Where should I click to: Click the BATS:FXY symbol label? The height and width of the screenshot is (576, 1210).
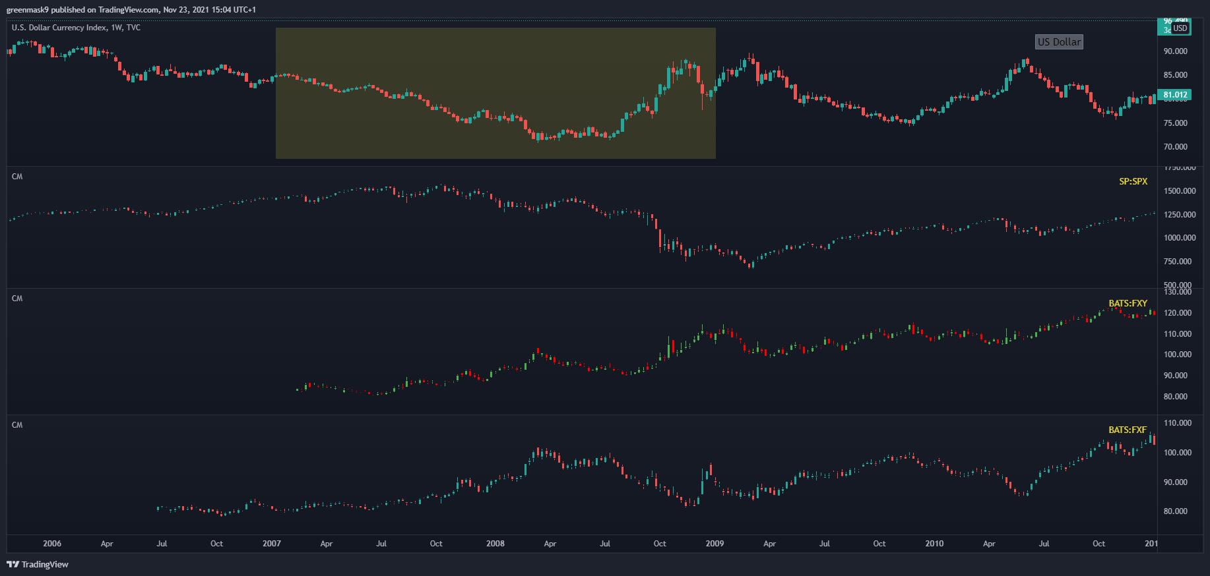pos(1128,304)
